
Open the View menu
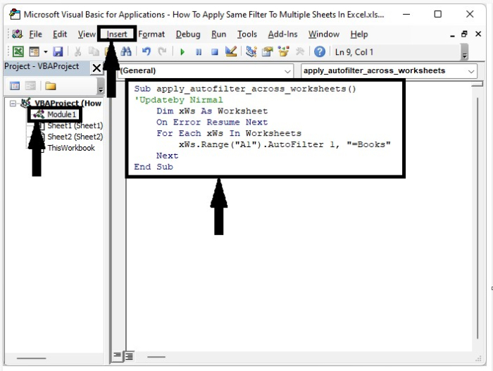[87, 34]
